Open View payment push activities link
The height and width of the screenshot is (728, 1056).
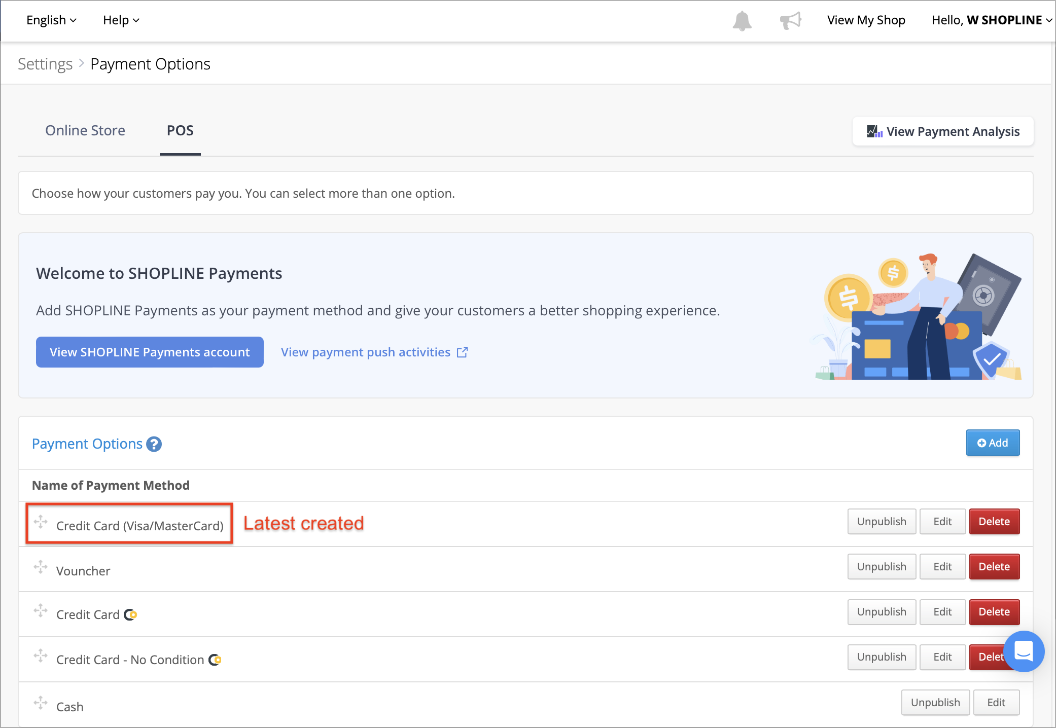[374, 352]
